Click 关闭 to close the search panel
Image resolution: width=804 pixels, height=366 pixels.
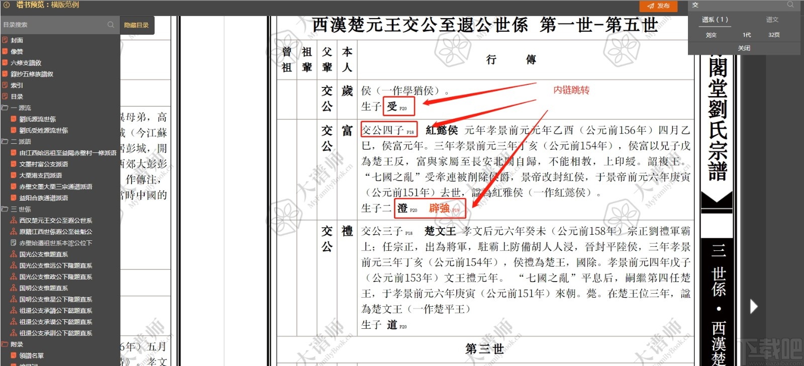744,48
